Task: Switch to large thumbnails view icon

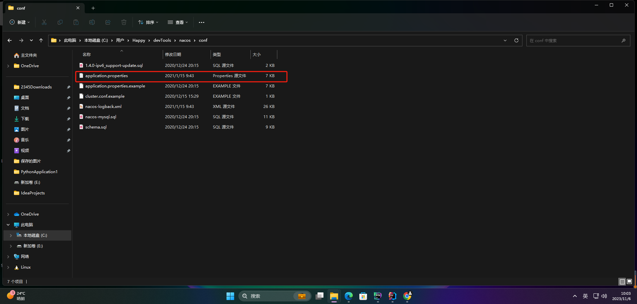Action: [629, 281]
